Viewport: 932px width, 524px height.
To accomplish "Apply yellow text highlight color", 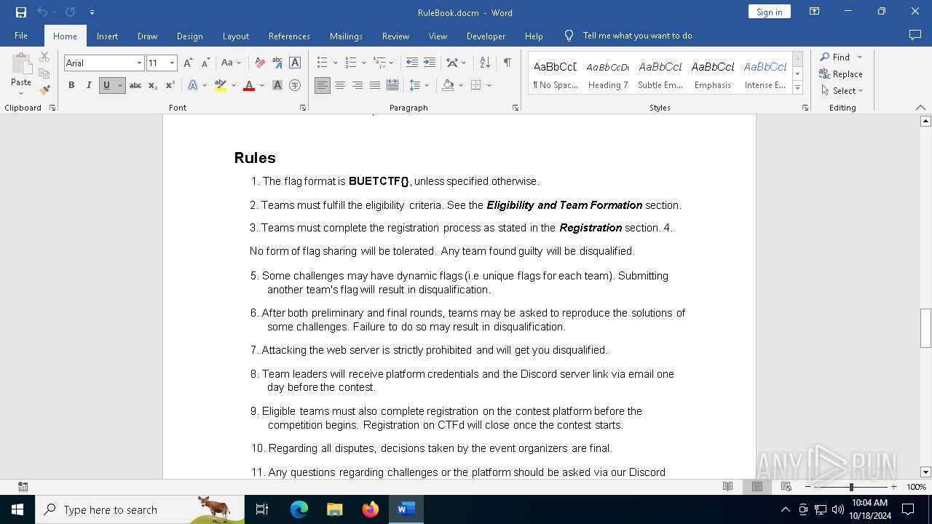I will point(221,85).
